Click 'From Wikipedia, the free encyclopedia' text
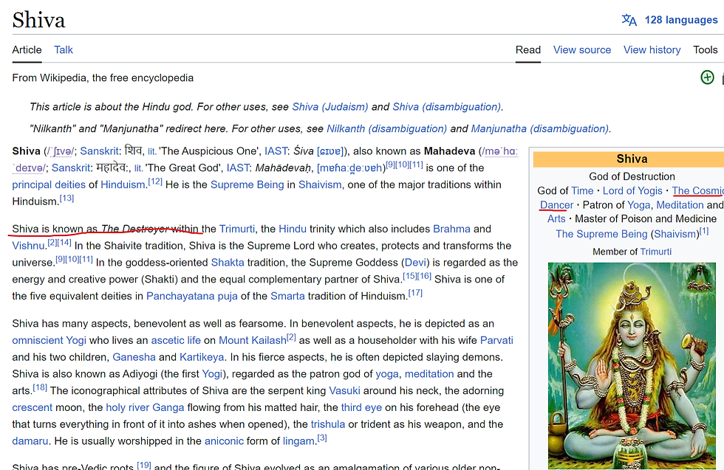 tap(103, 78)
